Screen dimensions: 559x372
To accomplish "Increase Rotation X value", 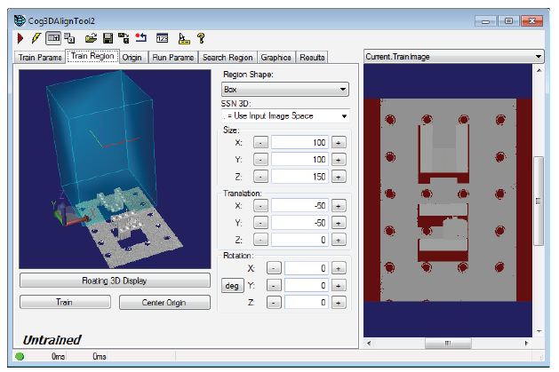I will [x=339, y=268].
